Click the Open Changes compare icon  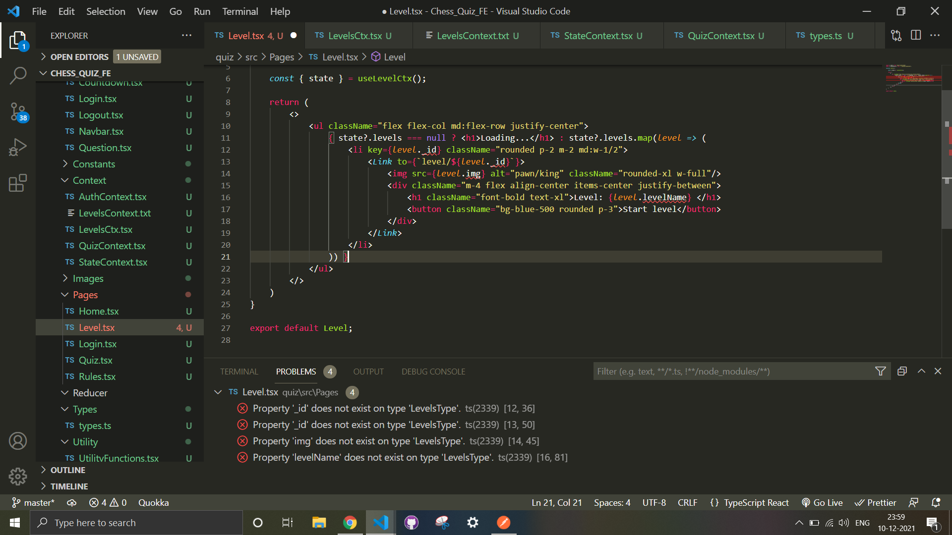point(896,36)
